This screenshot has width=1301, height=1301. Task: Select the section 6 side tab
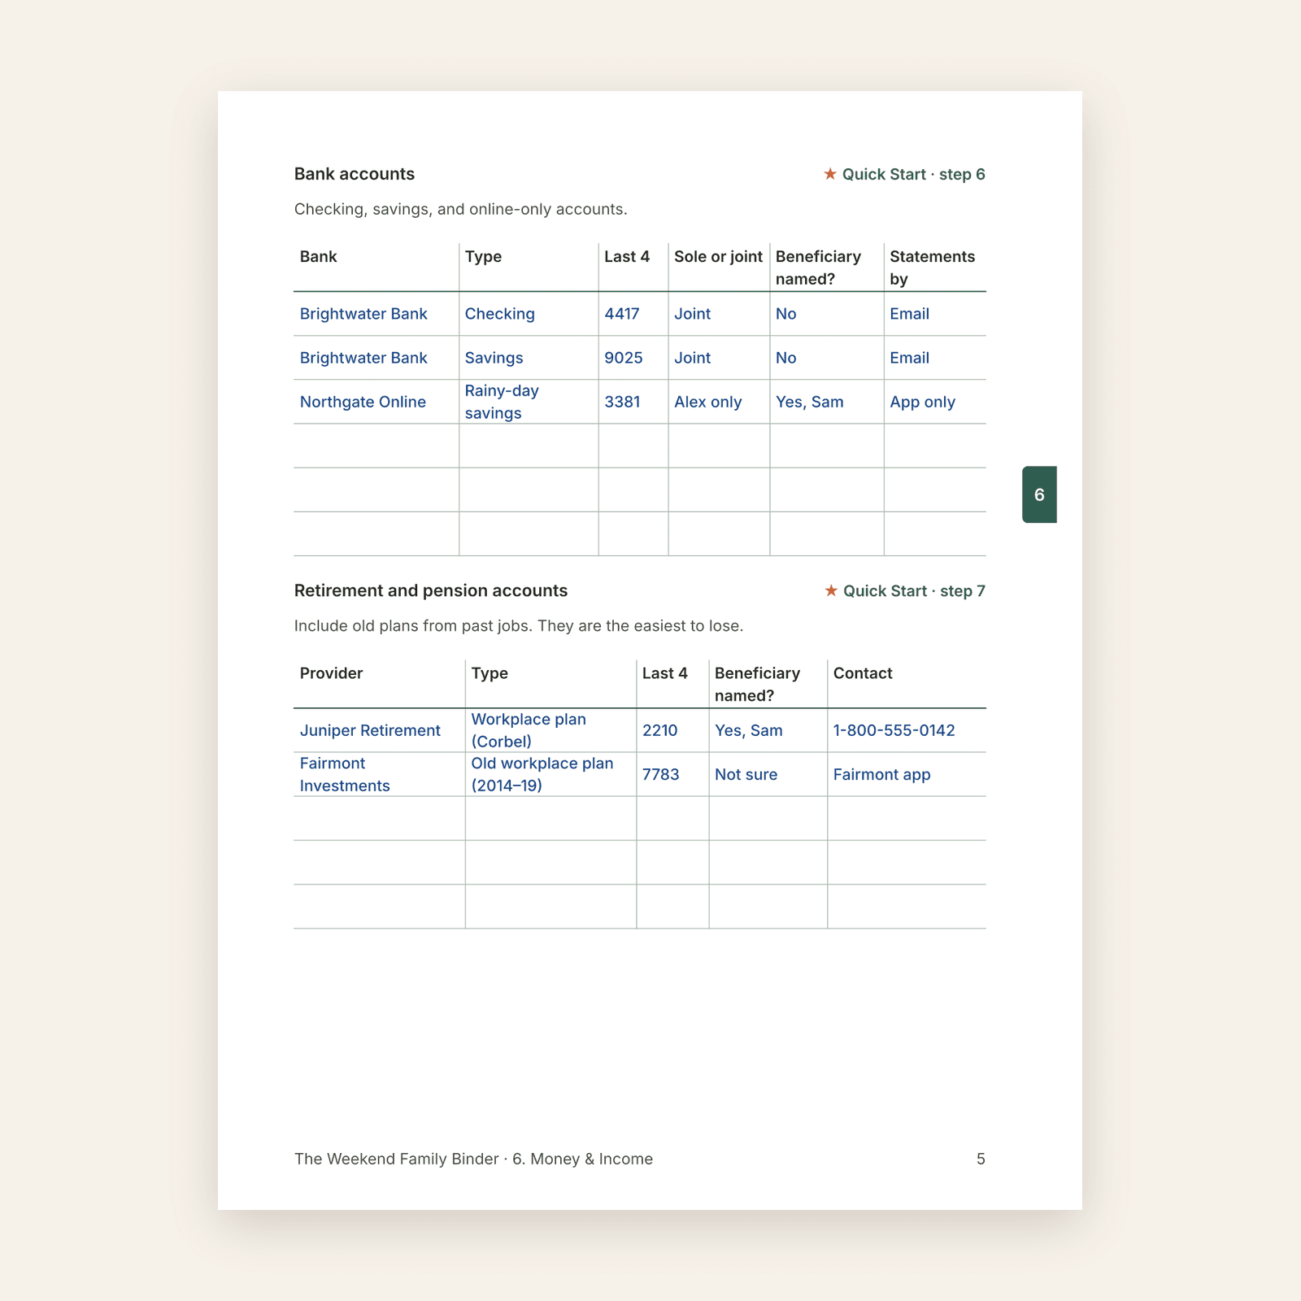click(x=1039, y=494)
